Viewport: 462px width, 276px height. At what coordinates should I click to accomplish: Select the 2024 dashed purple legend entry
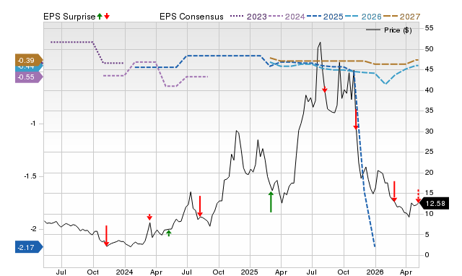pos(287,17)
